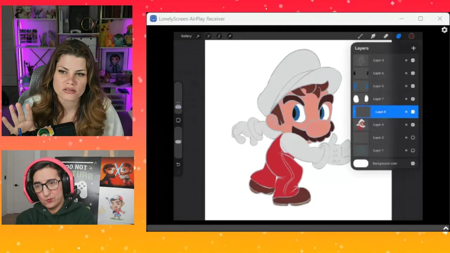
Task: Hide Layer 5 using its checkbox
Action: point(413,86)
